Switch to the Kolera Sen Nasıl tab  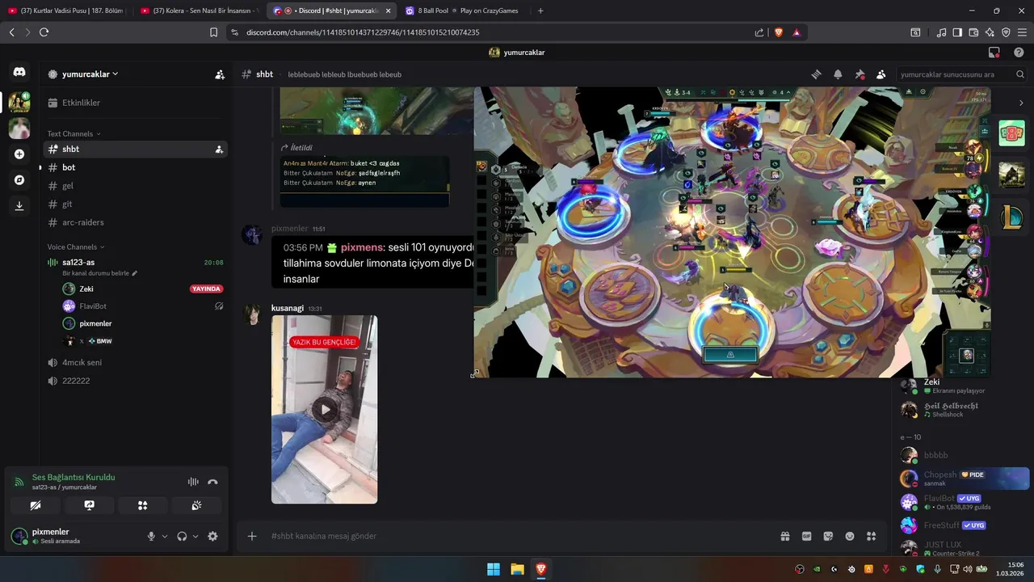click(x=200, y=11)
